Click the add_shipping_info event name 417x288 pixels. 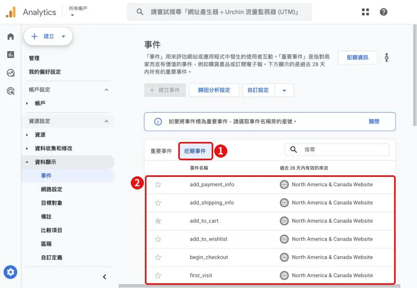(x=212, y=203)
